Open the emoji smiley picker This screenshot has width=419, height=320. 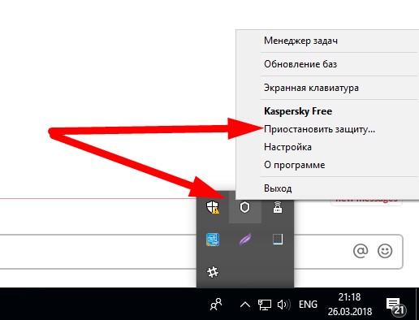click(385, 251)
